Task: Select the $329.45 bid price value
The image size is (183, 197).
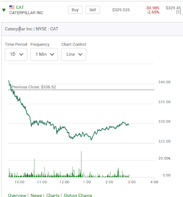Action: tap(173, 8)
